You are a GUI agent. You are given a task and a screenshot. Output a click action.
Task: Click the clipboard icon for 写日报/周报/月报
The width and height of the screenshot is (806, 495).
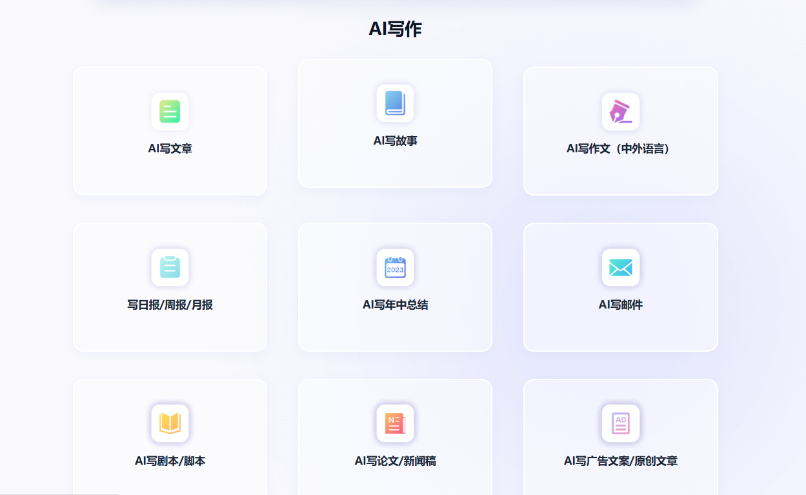click(170, 267)
